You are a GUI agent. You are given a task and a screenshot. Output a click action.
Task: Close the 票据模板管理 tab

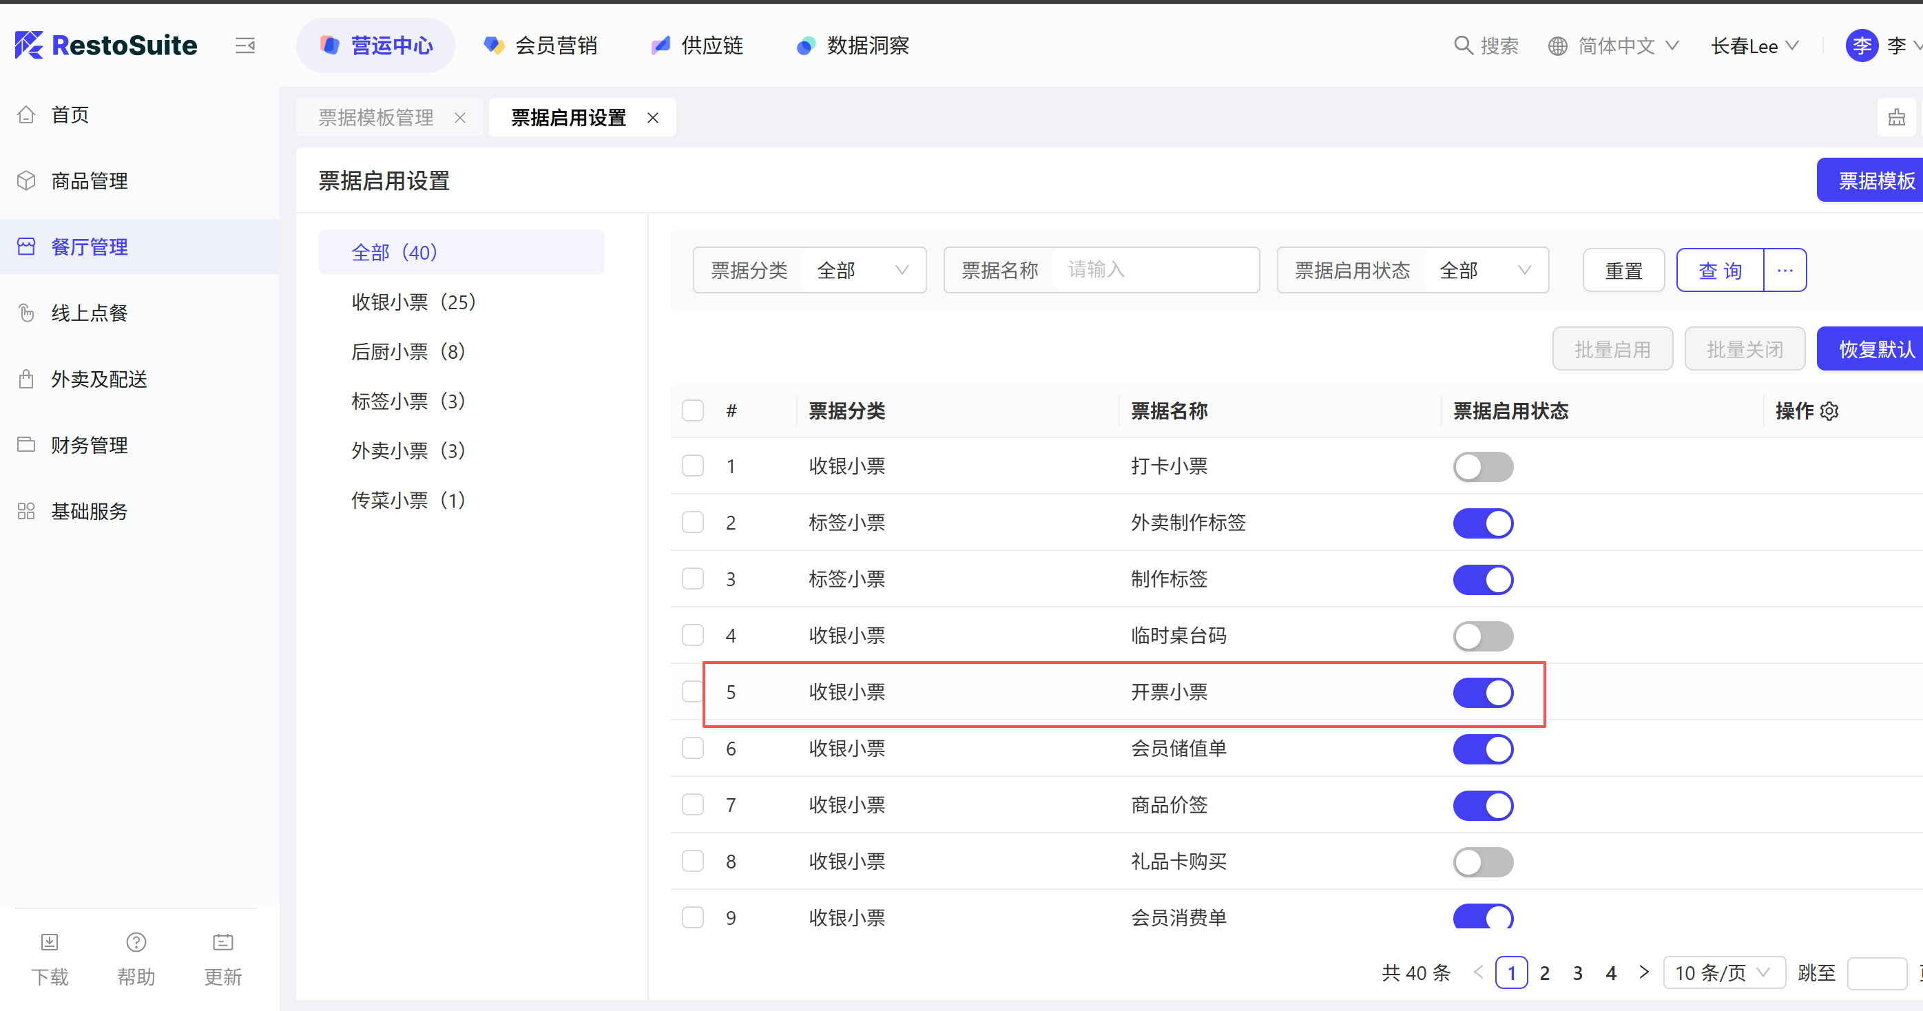coord(460,118)
